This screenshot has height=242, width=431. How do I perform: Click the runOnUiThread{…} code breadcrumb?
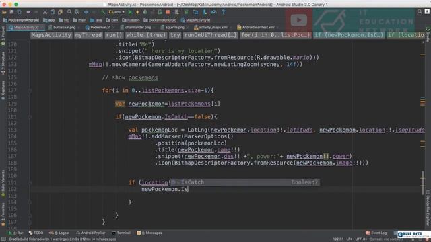pyautogui.click(x=211, y=35)
